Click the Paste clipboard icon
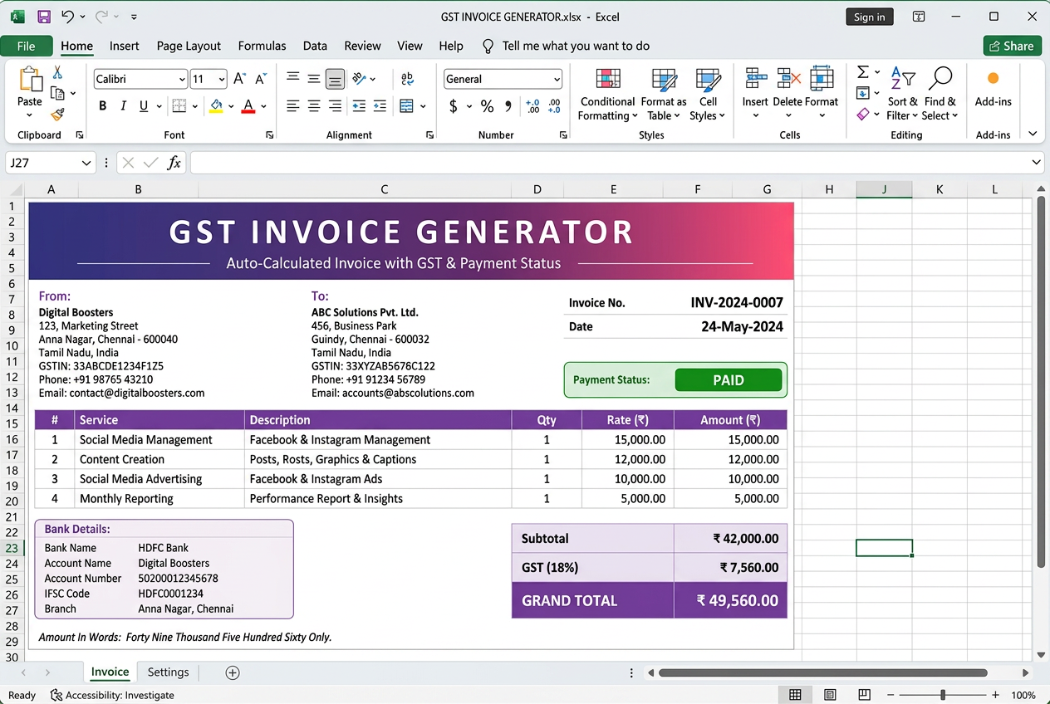The width and height of the screenshot is (1050, 704). [30, 80]
